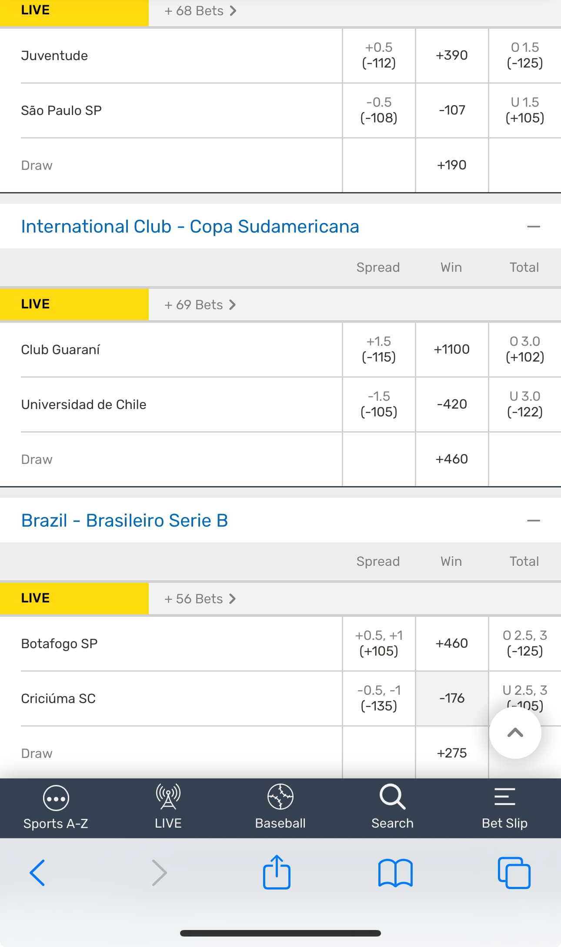The height and width of the screenshot is (947, 561).
Task: Go back with Safari back arrow
Action: 37,873
